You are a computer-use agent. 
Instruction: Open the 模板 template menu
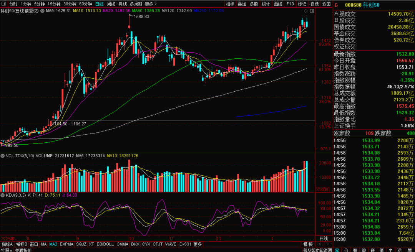click(x=308, y=244)
